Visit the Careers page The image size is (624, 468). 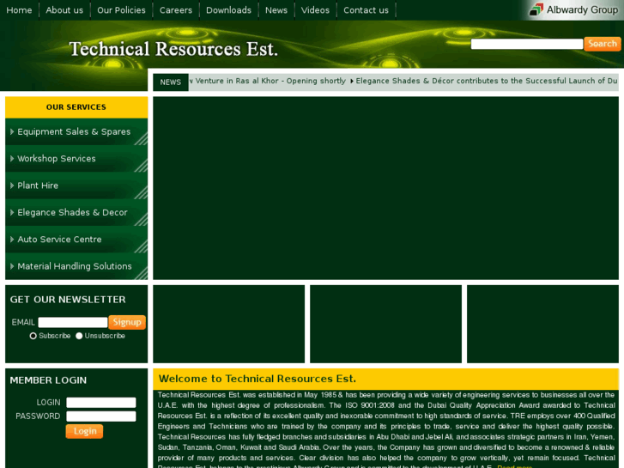[175, 10]
